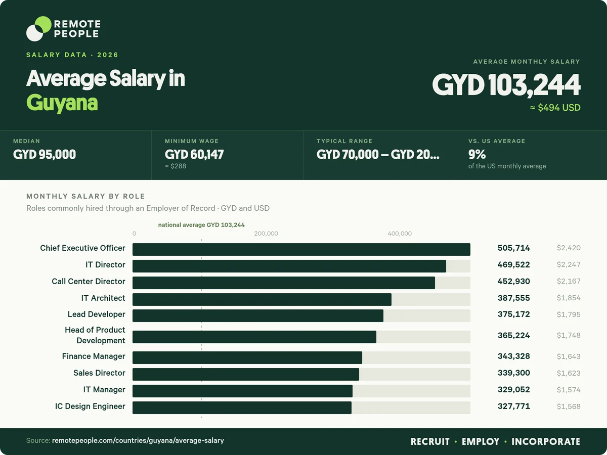
Task: Click the Call Center Director salary '452,930'
Action: coord(513,282)
